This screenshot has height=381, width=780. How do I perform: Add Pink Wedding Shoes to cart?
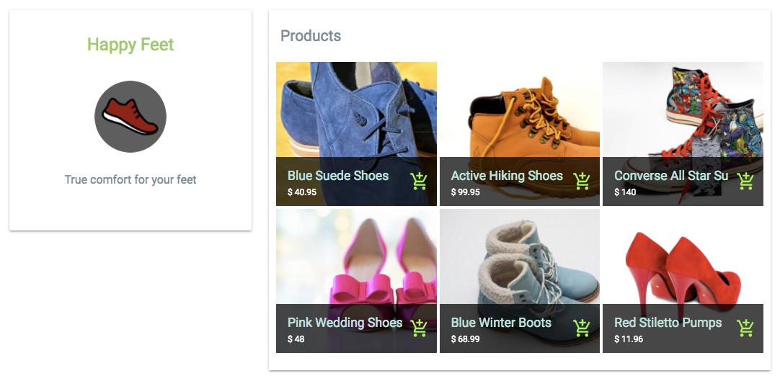click(419, 328)
